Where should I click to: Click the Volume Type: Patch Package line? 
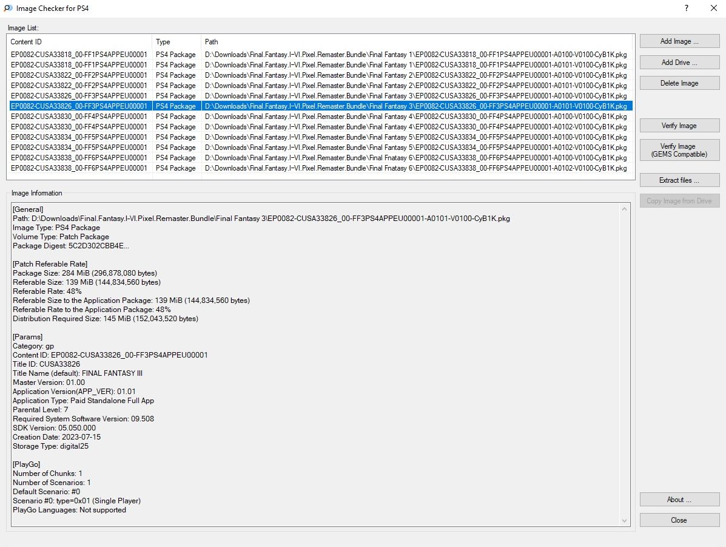point(61,236)
